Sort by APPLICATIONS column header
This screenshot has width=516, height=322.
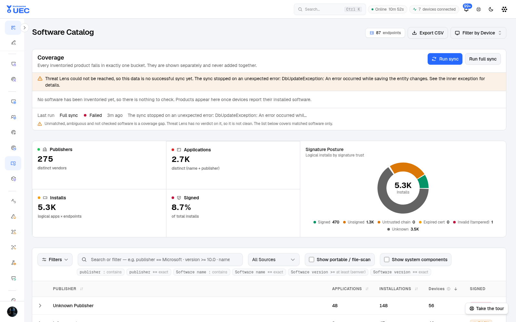(x=350, y=289)
